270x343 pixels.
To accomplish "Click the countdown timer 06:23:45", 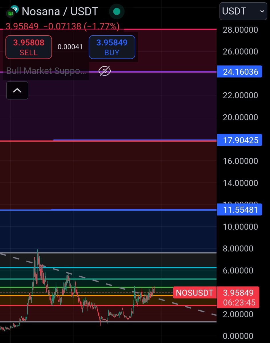I will (239, 302).
